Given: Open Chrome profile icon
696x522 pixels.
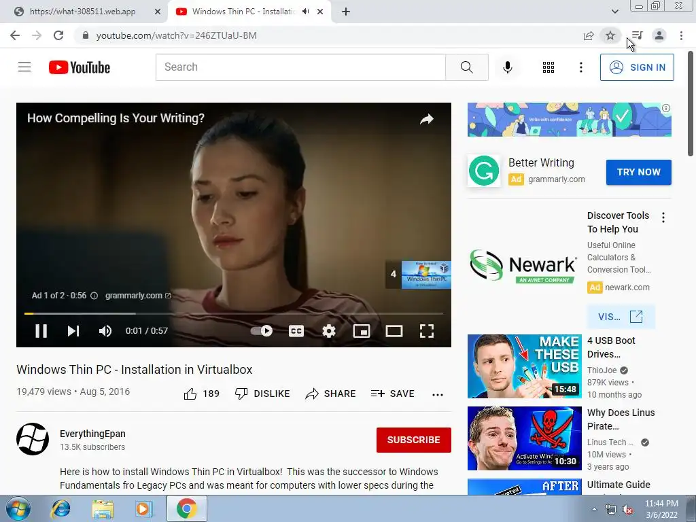Looking at the screenshot, I should 659,35.
